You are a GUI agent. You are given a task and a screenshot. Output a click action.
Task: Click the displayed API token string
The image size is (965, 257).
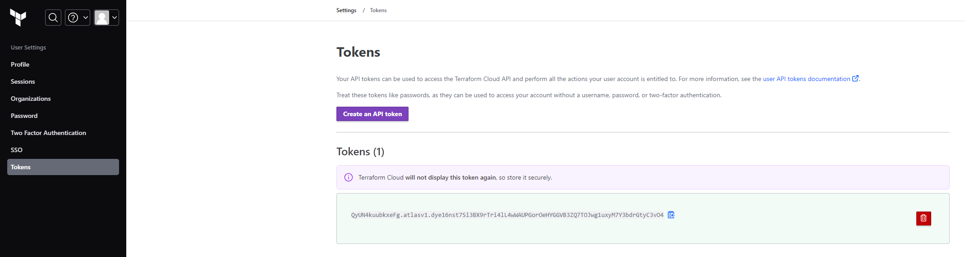[507, 215]
